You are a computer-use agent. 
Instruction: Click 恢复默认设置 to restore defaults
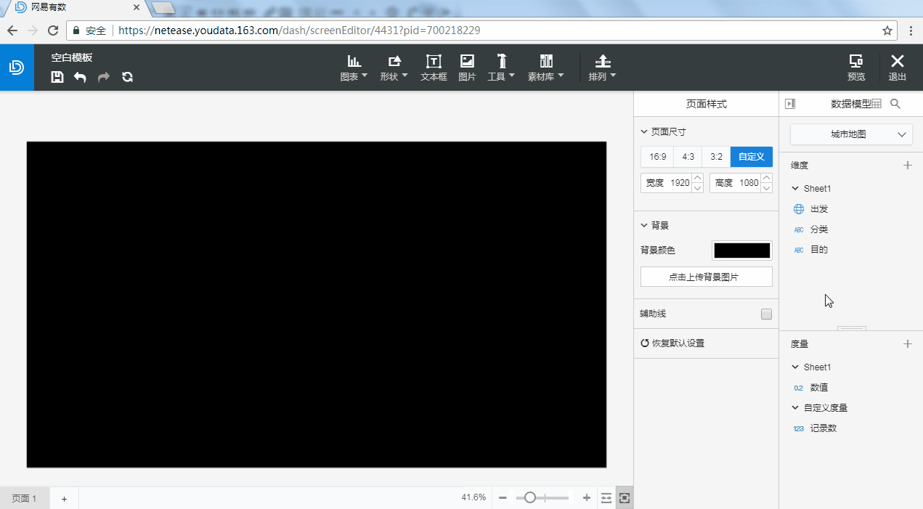672,343
